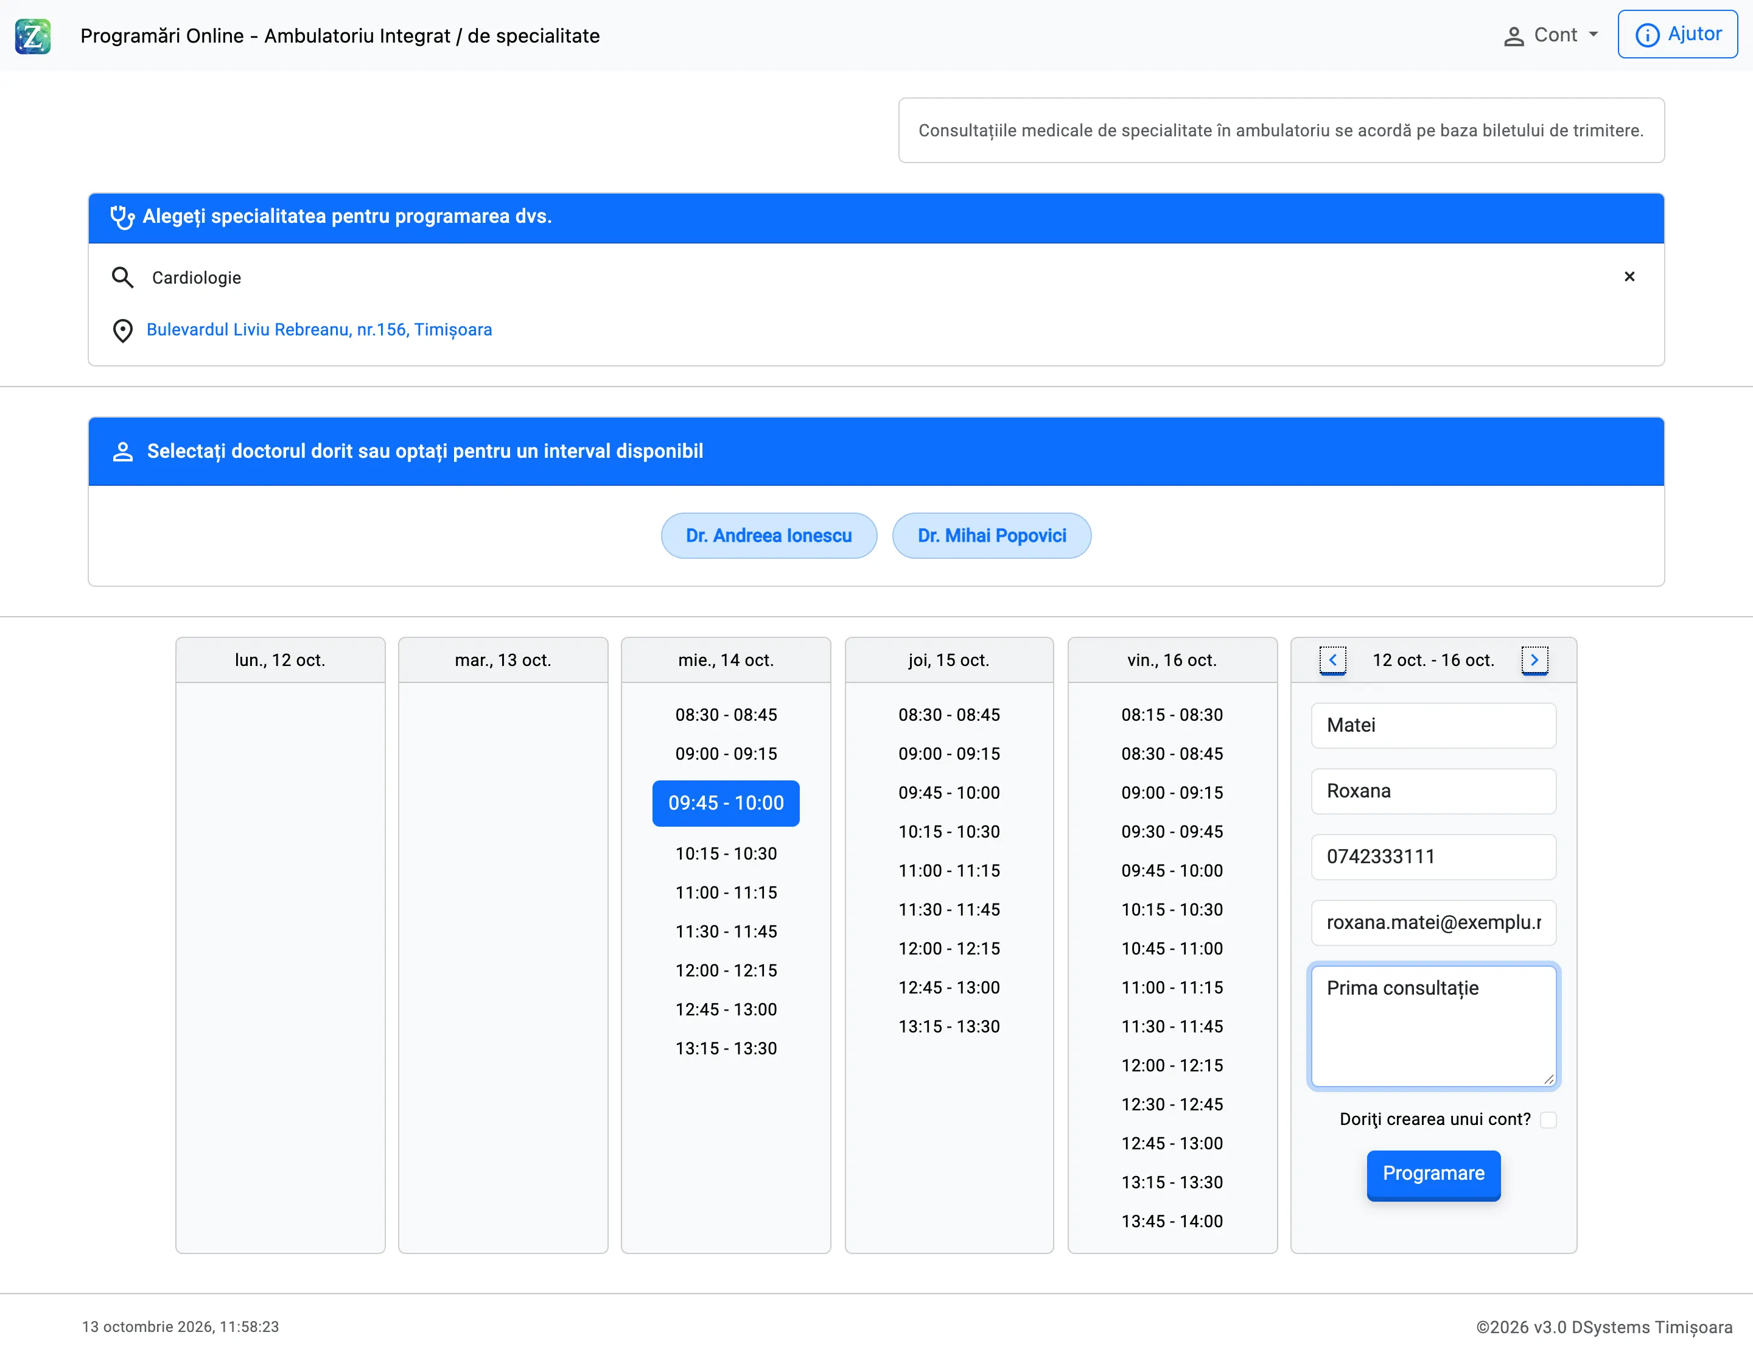Select Friday slot 10:45 - 11:00
Image resolution: width=1753 pixels, height=1349 pixels.
tap(1173, 948)
